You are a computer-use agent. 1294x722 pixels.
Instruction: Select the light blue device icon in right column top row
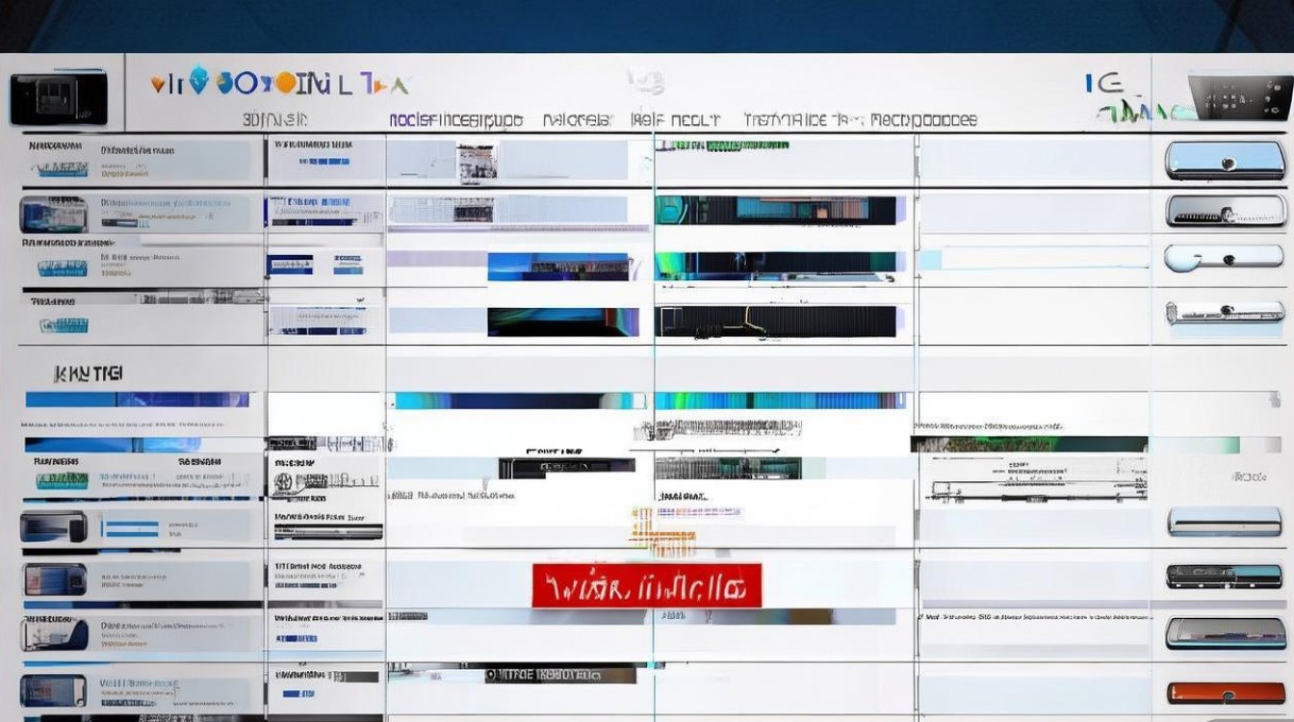1225,161
